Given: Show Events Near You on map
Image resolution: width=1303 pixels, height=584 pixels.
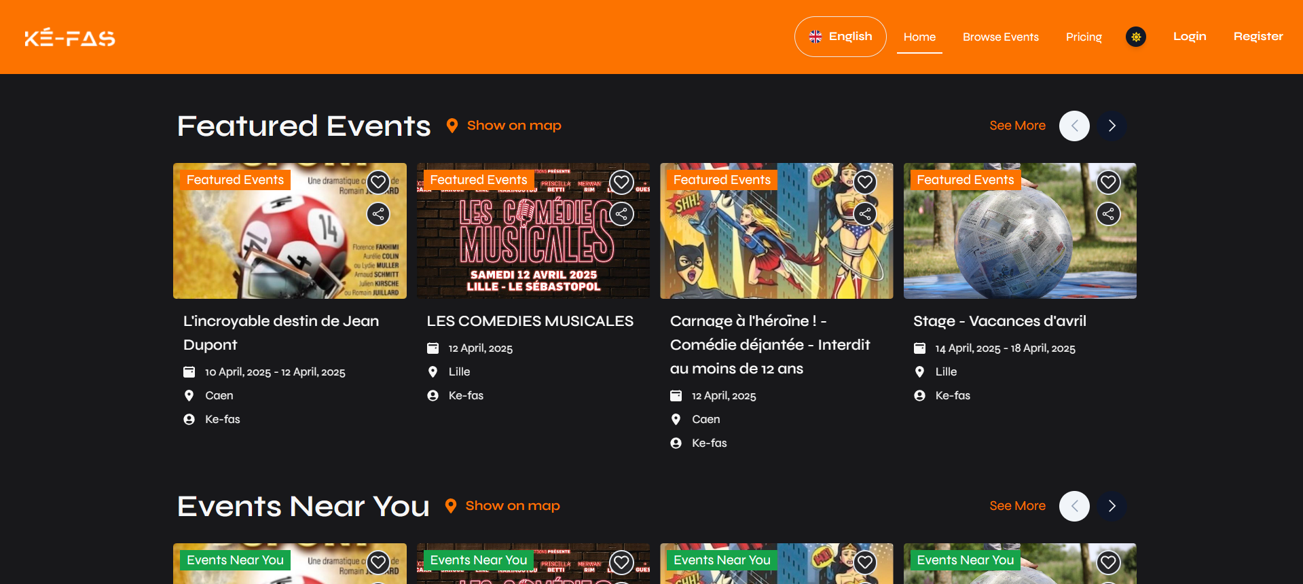Looking at the screenshot, I should [502, 506].
